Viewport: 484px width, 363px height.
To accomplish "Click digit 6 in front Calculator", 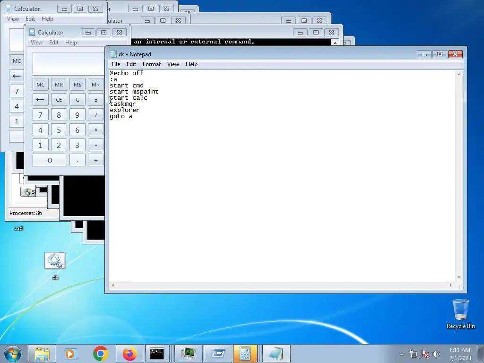I will pyautogui.click(x=78, y=130).
